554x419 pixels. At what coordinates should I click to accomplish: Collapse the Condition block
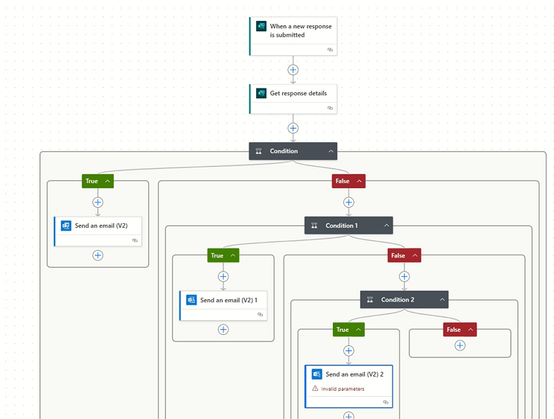(x=331, y=151)
